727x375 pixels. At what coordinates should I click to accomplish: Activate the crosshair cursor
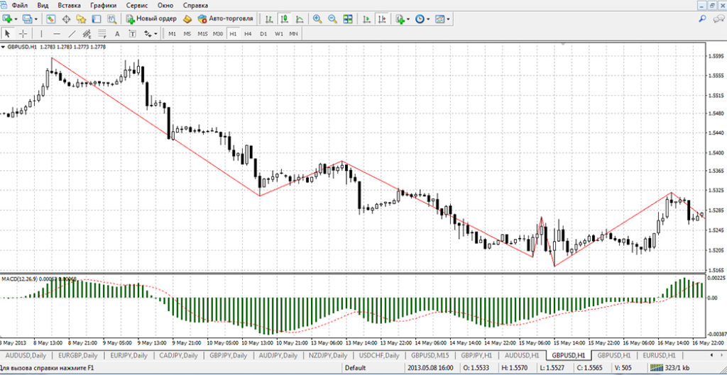[23, 34]
